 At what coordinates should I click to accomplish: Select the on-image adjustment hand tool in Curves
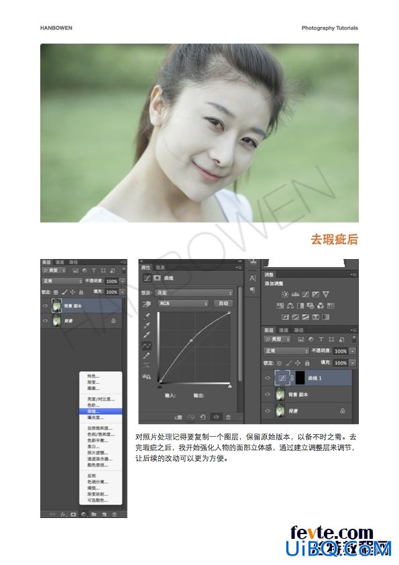pos(147,304)
